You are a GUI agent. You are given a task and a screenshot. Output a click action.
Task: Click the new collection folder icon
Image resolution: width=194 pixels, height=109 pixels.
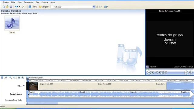[x=101, y=7]
